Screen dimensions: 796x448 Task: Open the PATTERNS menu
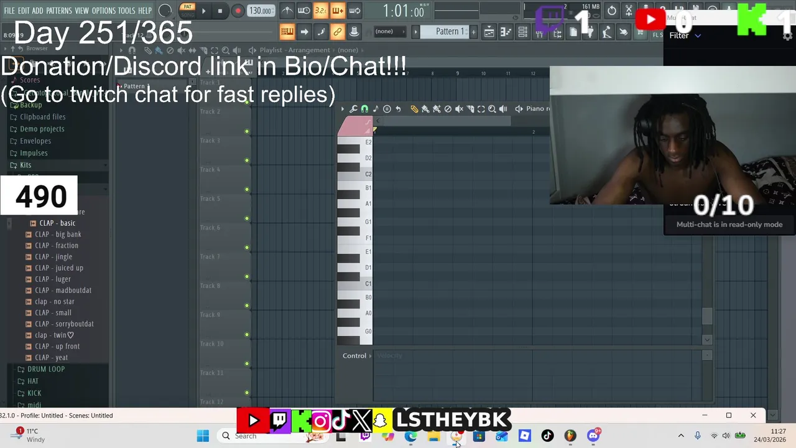59,11
